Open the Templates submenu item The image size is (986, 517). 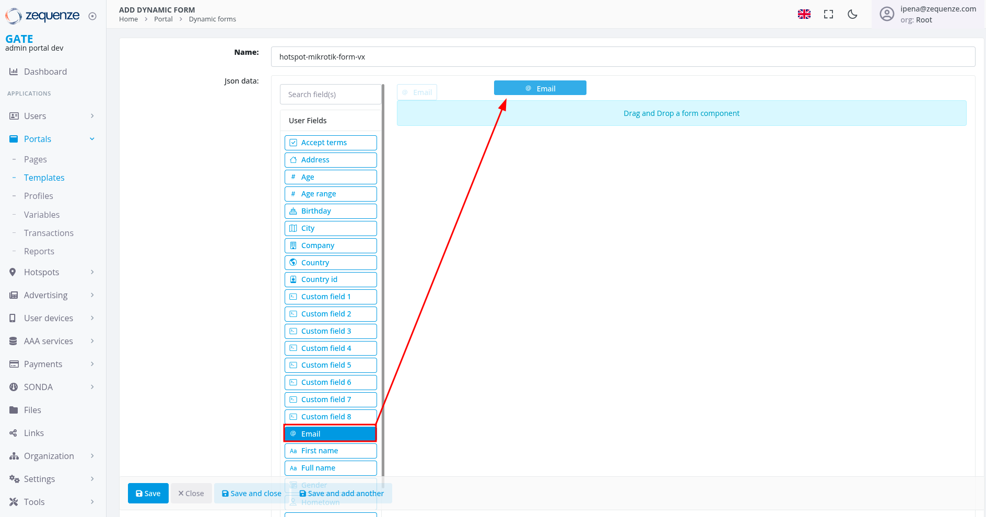pyautogui.click(x=44, y=178)
